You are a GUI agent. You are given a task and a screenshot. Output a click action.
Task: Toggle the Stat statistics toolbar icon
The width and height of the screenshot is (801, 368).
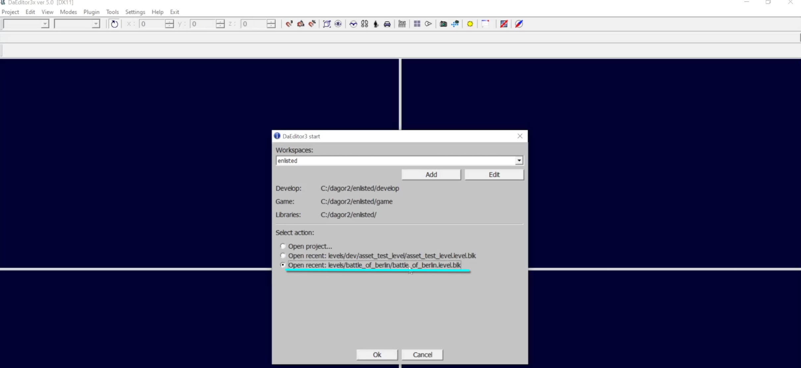click(402, 24)
